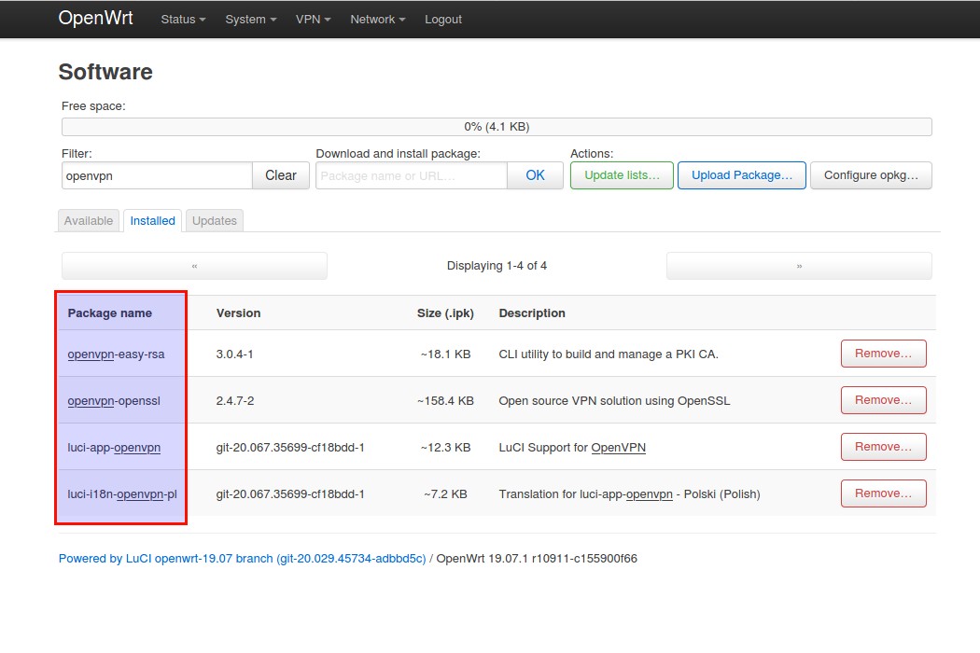Screen dimensions: 980x653
Task: Click the Polski (Polish) translation description
Action: (629, 494)
